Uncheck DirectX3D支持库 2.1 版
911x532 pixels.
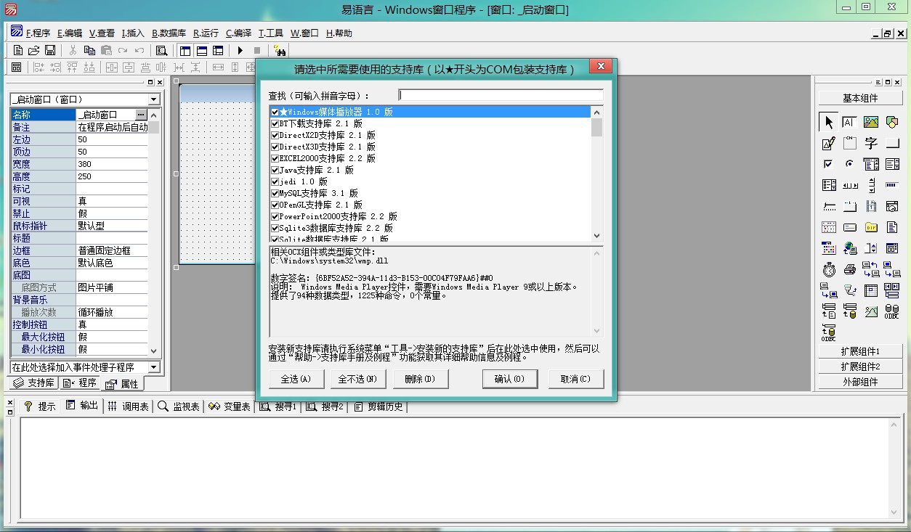point(275,147)
